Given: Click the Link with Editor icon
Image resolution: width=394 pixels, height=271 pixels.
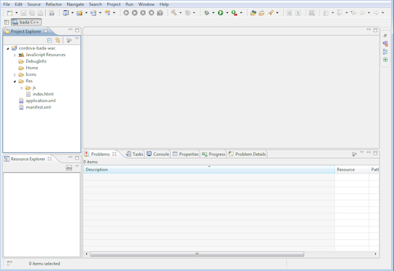Looking at the screenshot, I should (x=58, y=40).
